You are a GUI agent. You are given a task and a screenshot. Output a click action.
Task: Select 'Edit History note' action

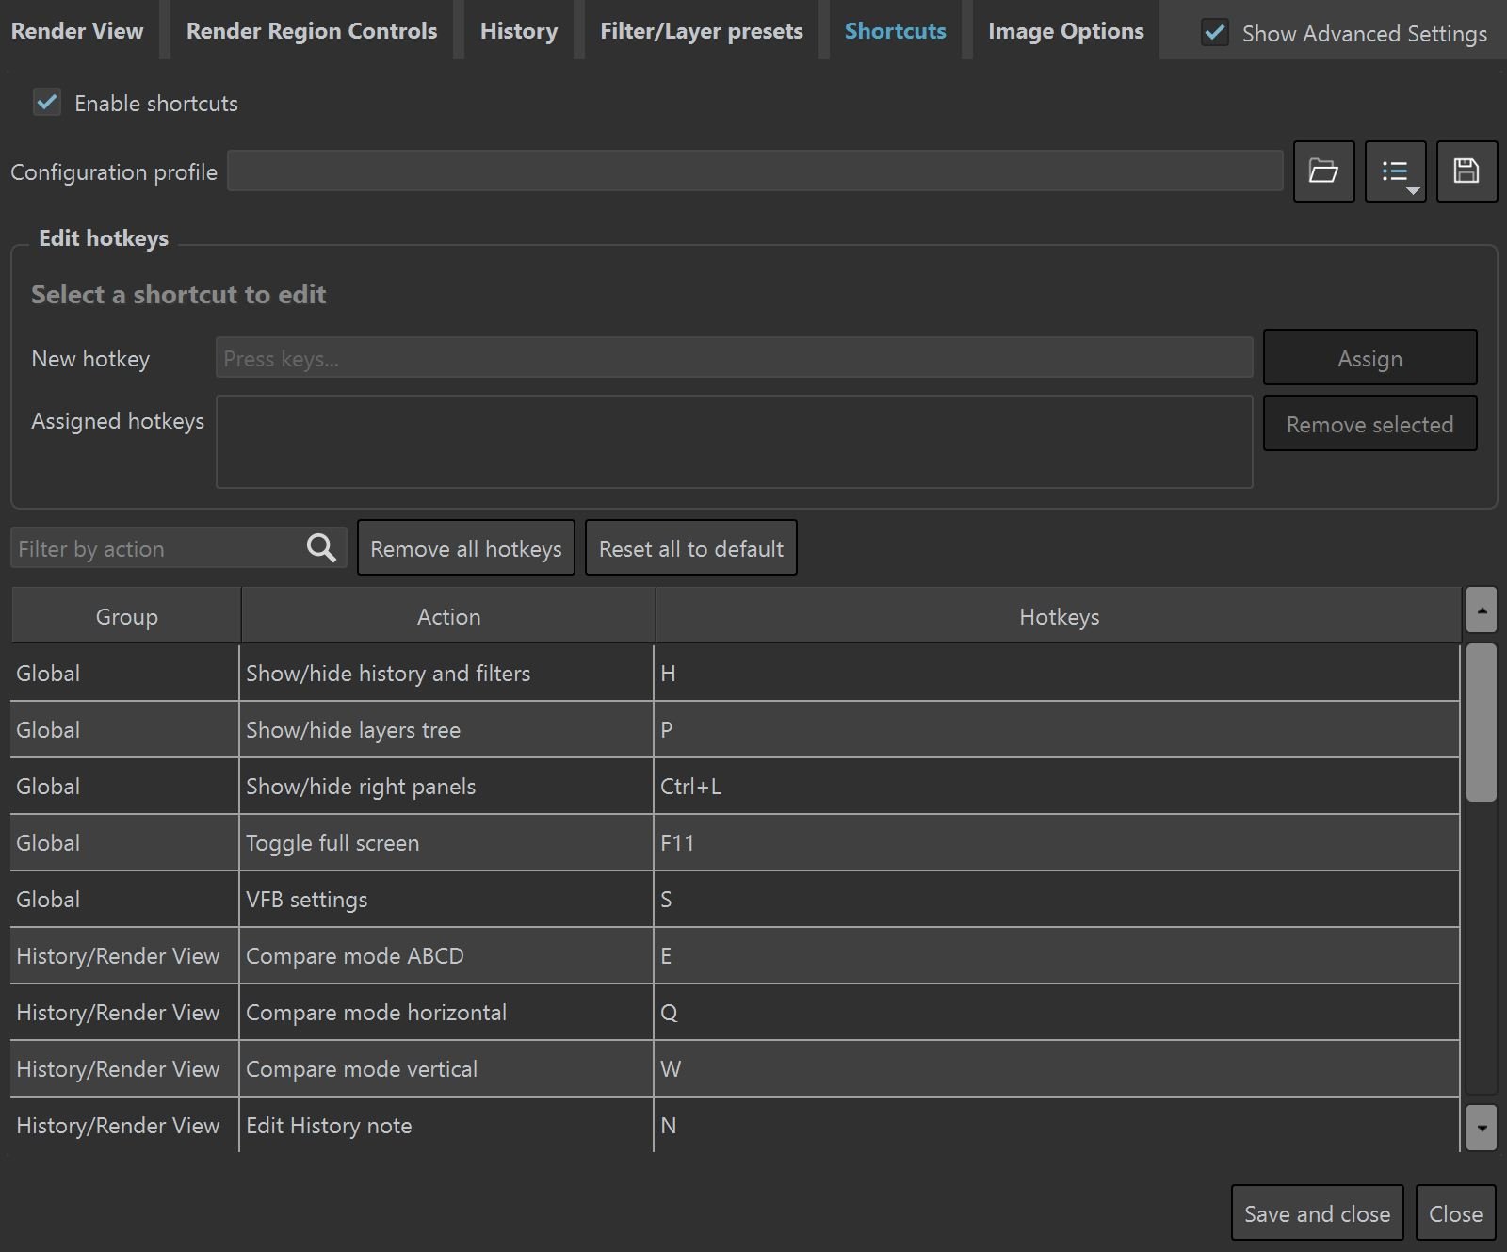coord(446,1125)
